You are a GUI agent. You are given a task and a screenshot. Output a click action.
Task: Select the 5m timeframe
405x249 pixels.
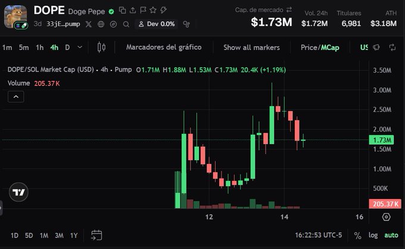click(24, 48)
